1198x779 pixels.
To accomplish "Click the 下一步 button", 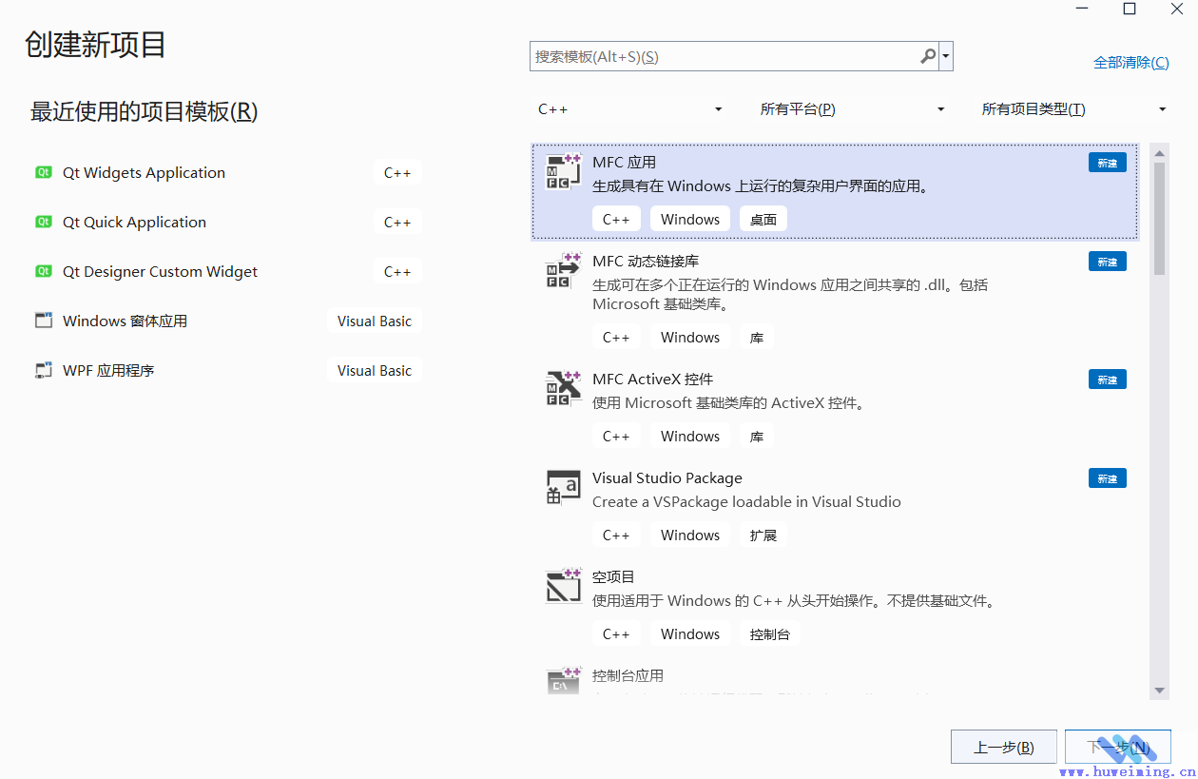I will 1117,747.
